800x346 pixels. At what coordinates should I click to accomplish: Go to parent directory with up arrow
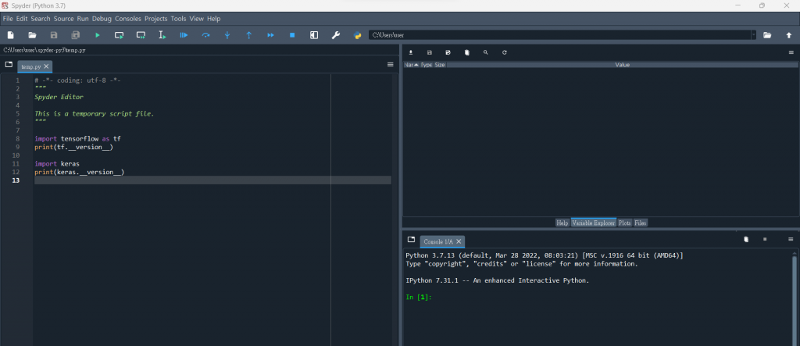coord(789,35)
